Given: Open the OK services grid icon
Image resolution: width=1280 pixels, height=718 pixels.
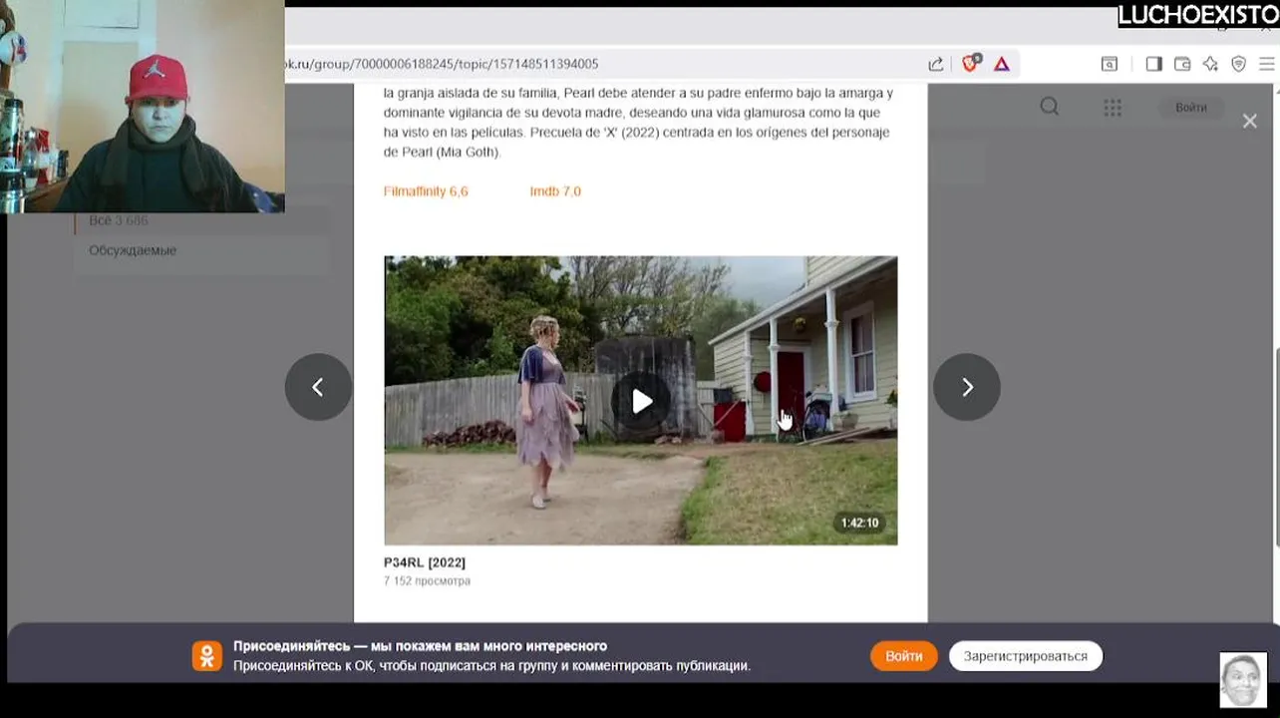Looking at the screenshot, I should click(x=1113, y=108).
